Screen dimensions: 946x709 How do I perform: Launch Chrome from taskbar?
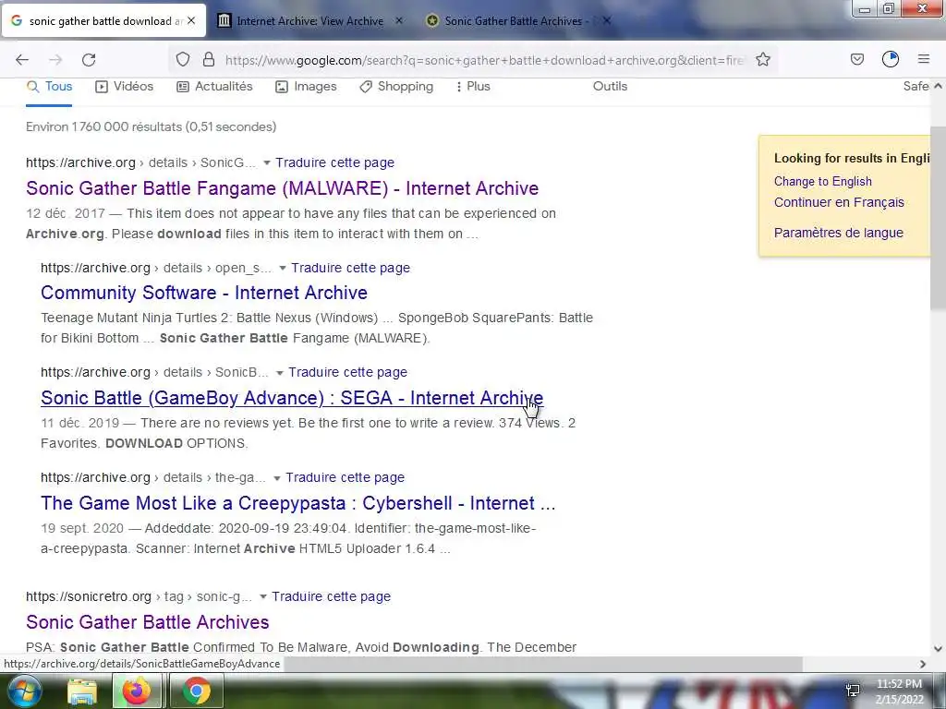tap(196, 691)
